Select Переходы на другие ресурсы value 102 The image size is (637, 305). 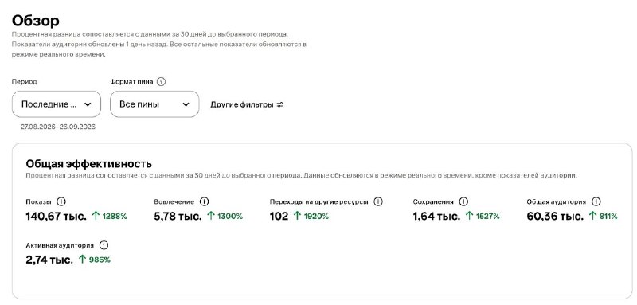pos(279,216)
